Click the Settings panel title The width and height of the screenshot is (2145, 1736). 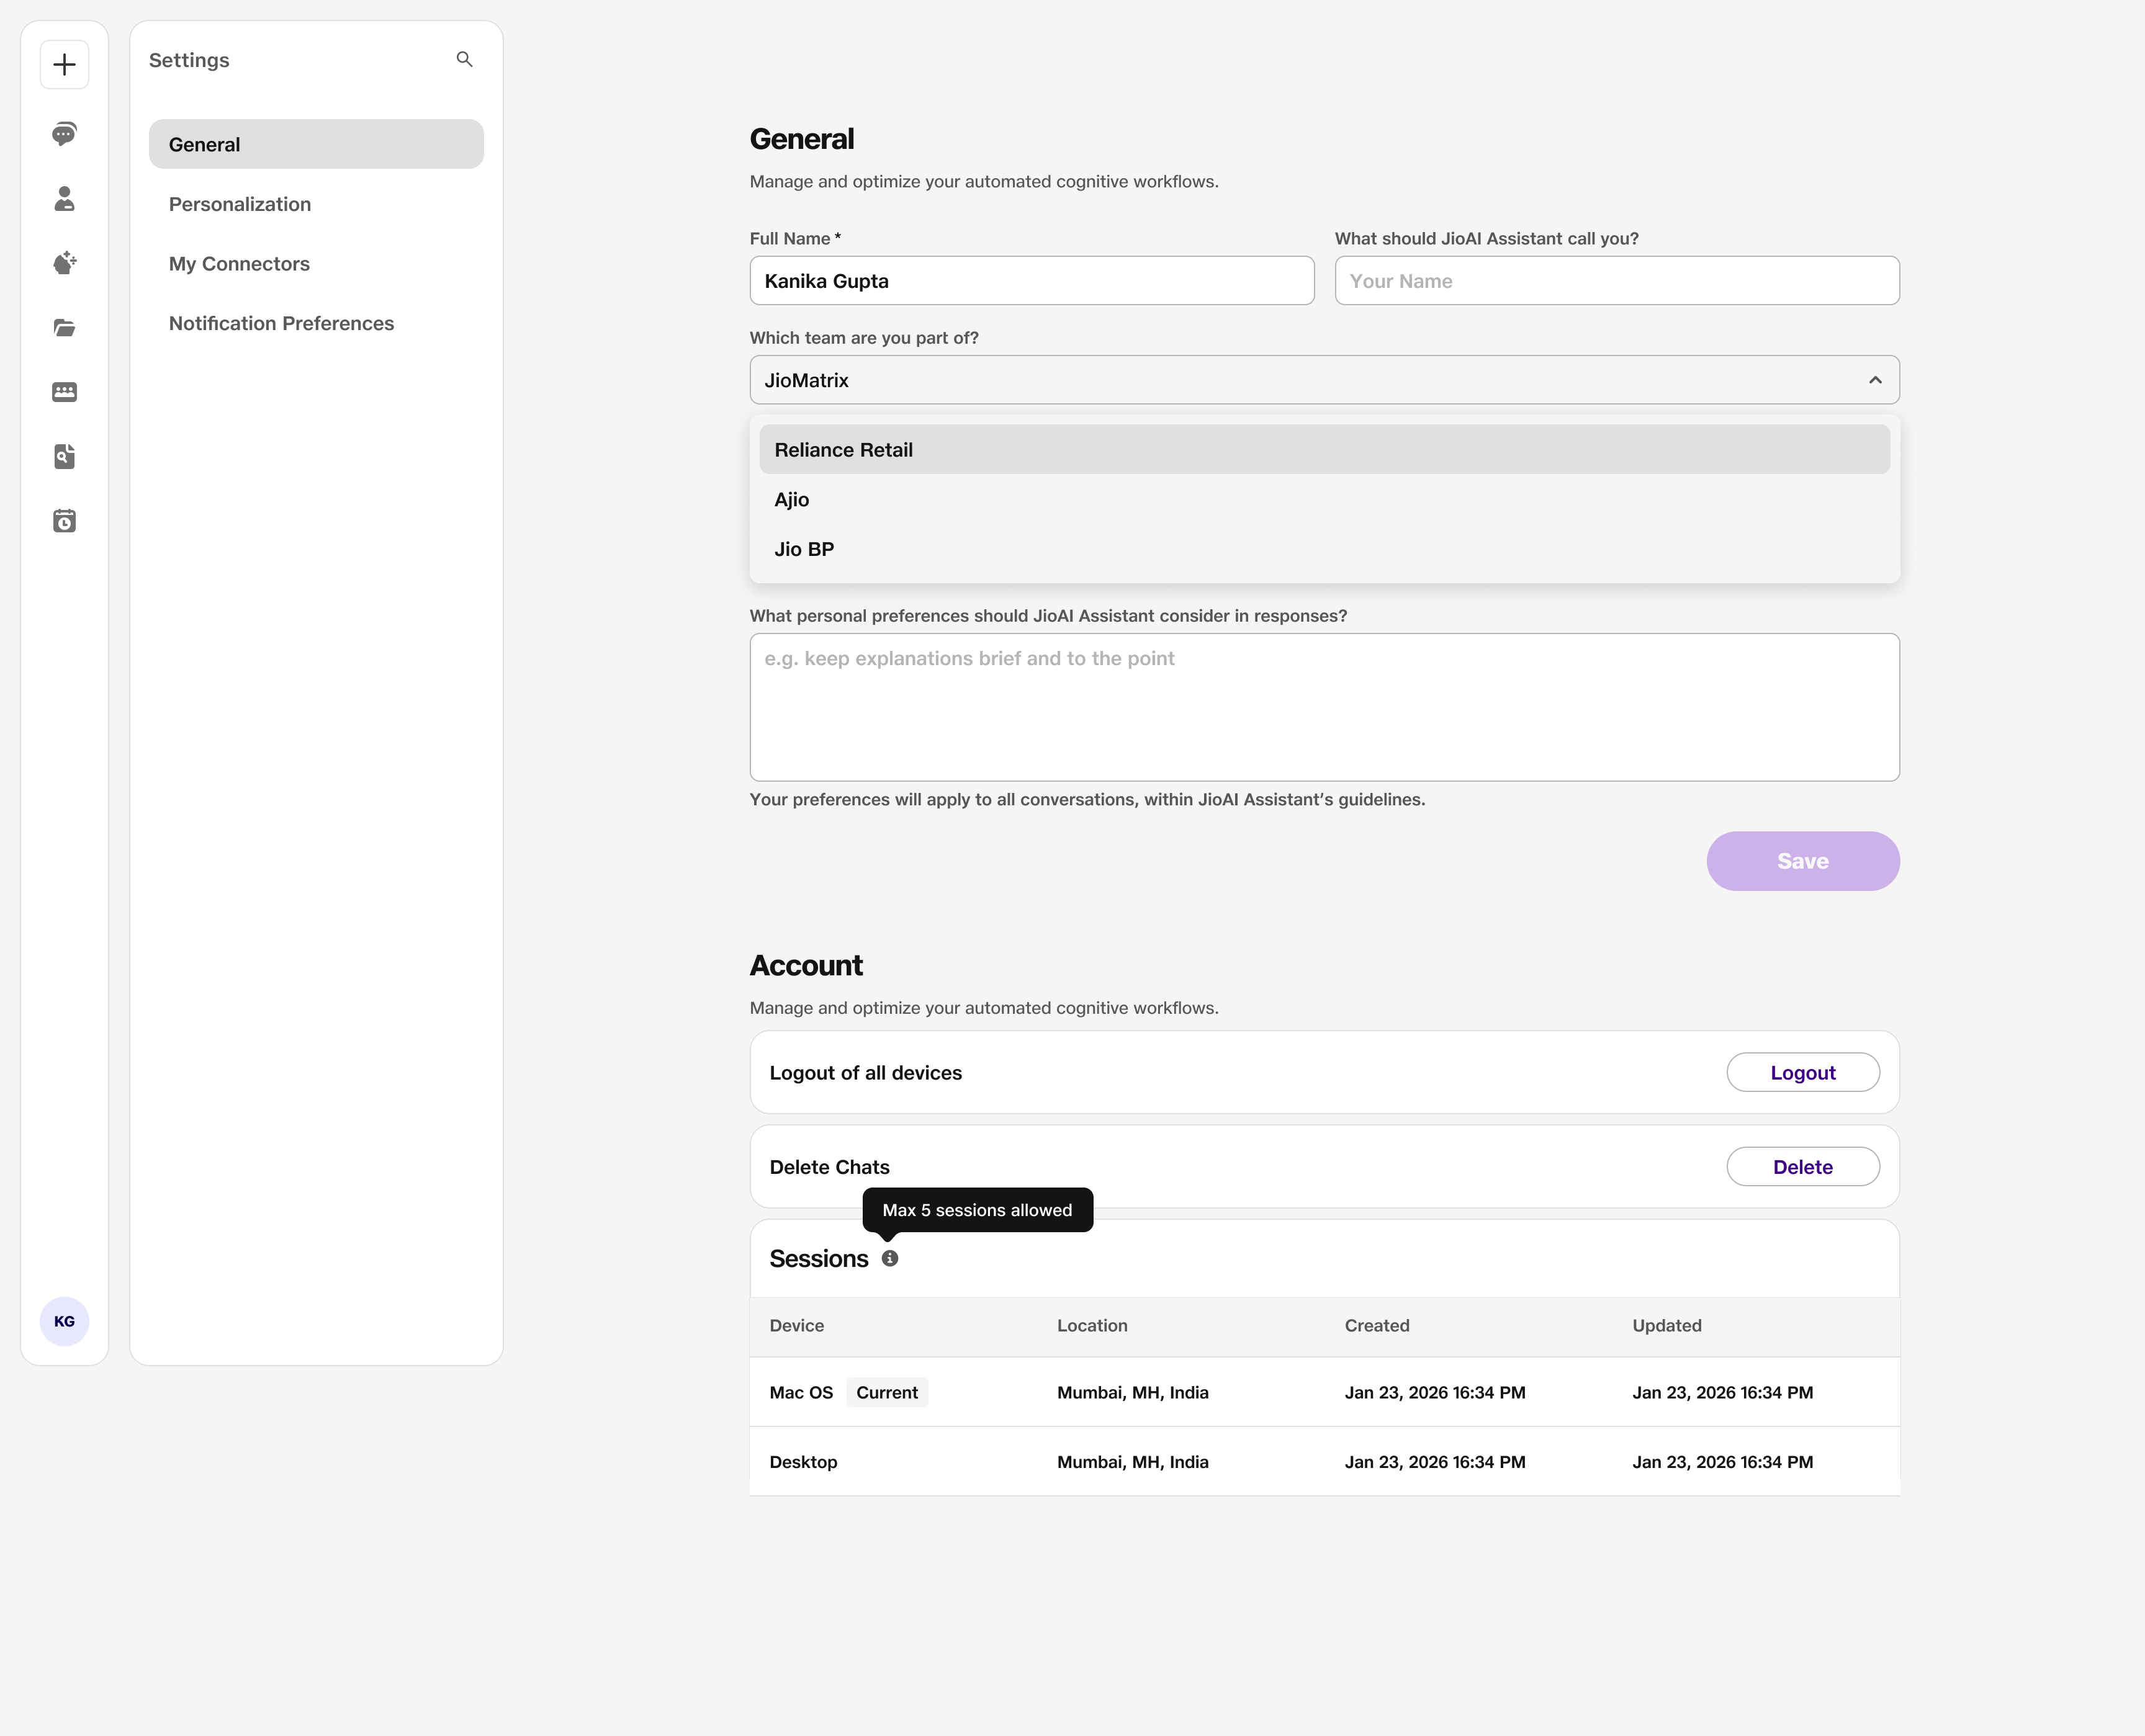point(189,60)
